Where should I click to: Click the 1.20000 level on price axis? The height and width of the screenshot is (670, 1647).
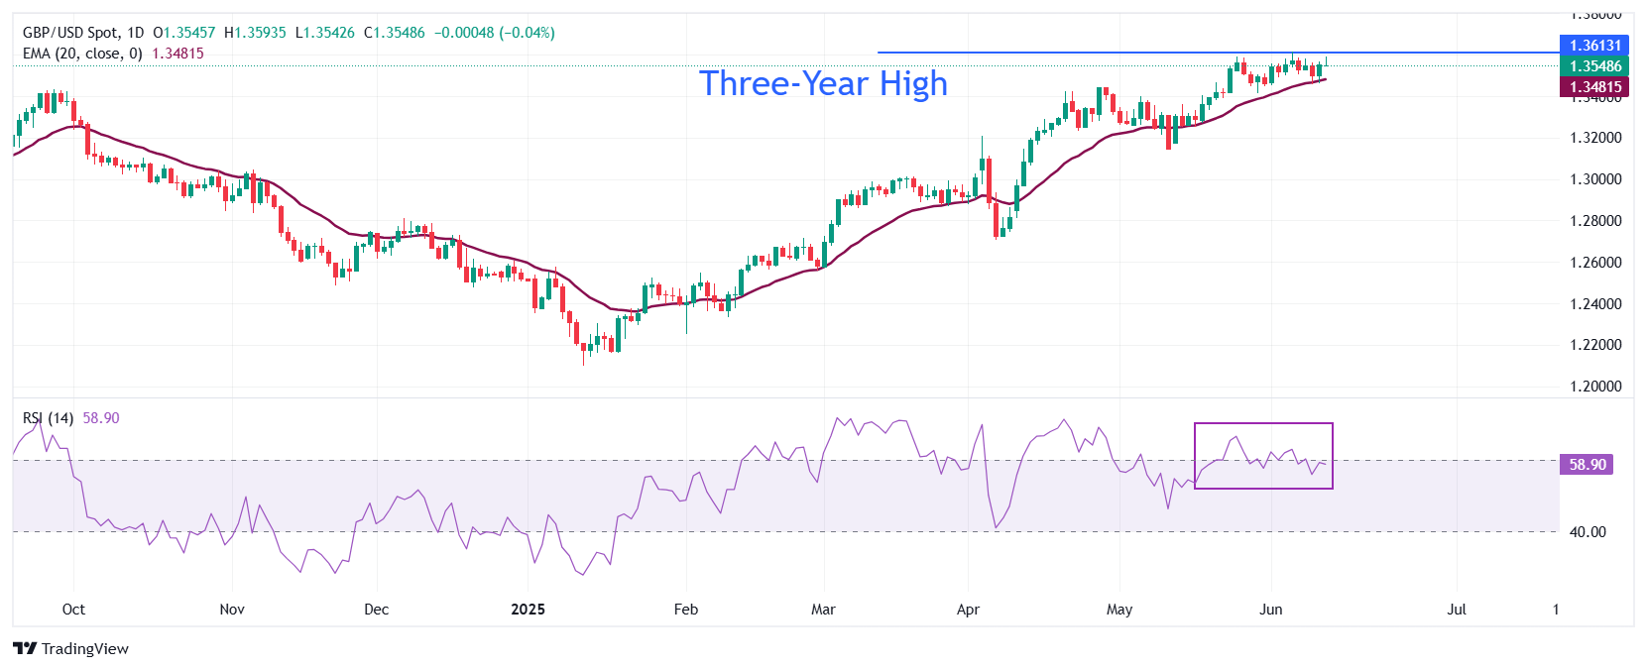tap(1595, 387)
